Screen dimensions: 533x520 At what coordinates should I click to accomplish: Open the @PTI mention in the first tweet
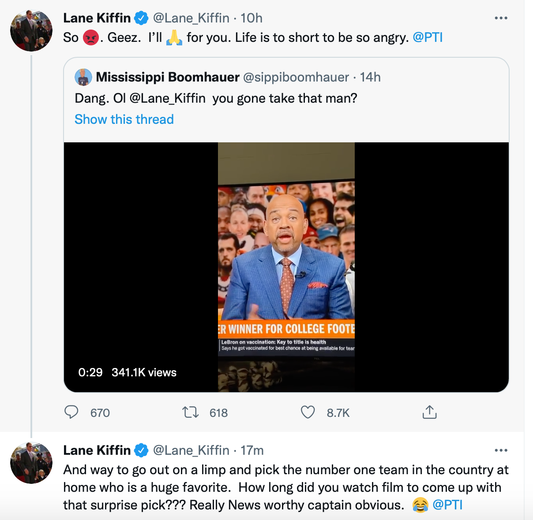(428, 37)
